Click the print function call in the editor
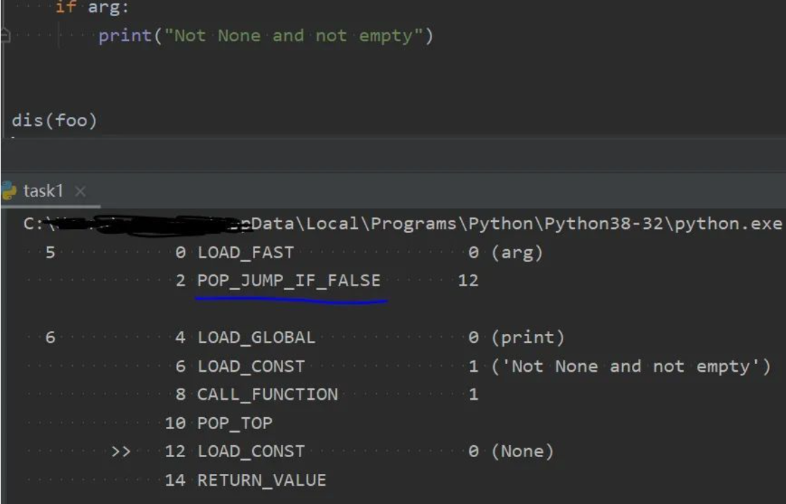 coord(125,36)
